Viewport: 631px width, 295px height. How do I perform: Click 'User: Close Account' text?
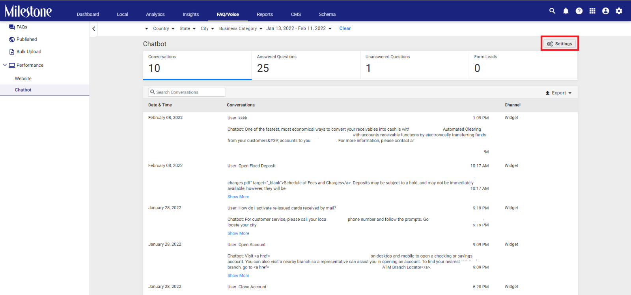coord(247,287)
